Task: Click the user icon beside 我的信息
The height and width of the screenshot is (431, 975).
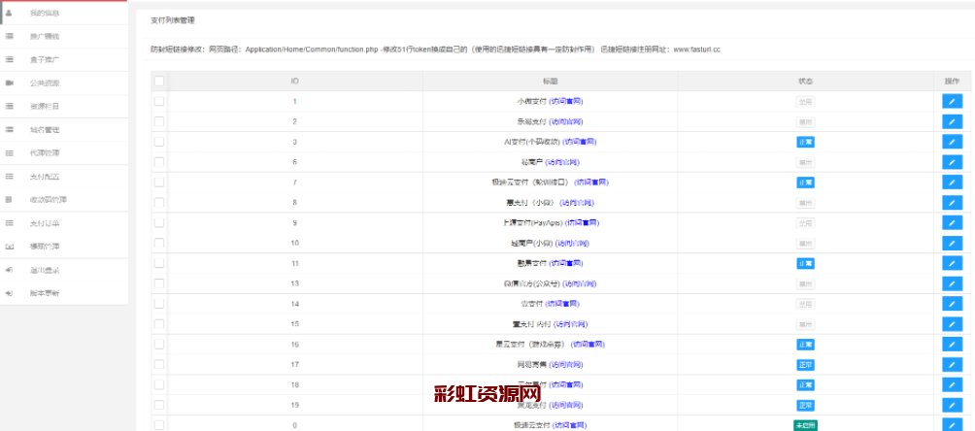Action: tap(9, 13)
